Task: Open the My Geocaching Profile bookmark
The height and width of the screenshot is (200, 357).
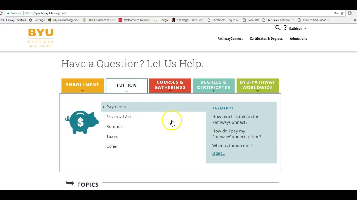Action: click(64, 20)
